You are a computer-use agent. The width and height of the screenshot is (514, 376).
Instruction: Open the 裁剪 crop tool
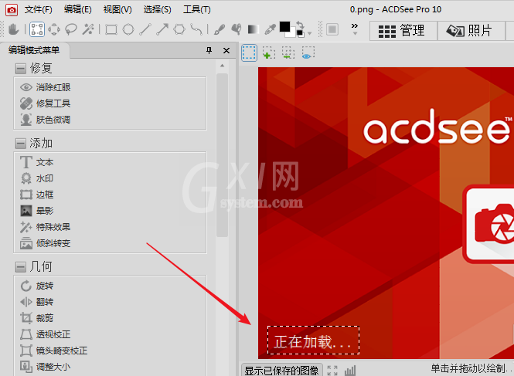pyautogui.click(x=37, y=318)
